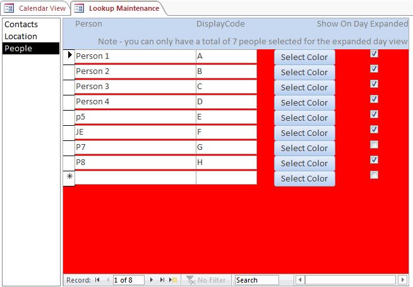Enable expanded day checkbox for P7
The height and width of the screenshot is (287, 413).
(374, 145)
